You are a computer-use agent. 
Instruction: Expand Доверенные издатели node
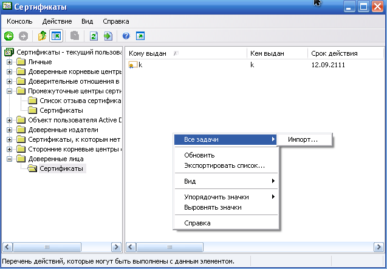tap(9, 130)
